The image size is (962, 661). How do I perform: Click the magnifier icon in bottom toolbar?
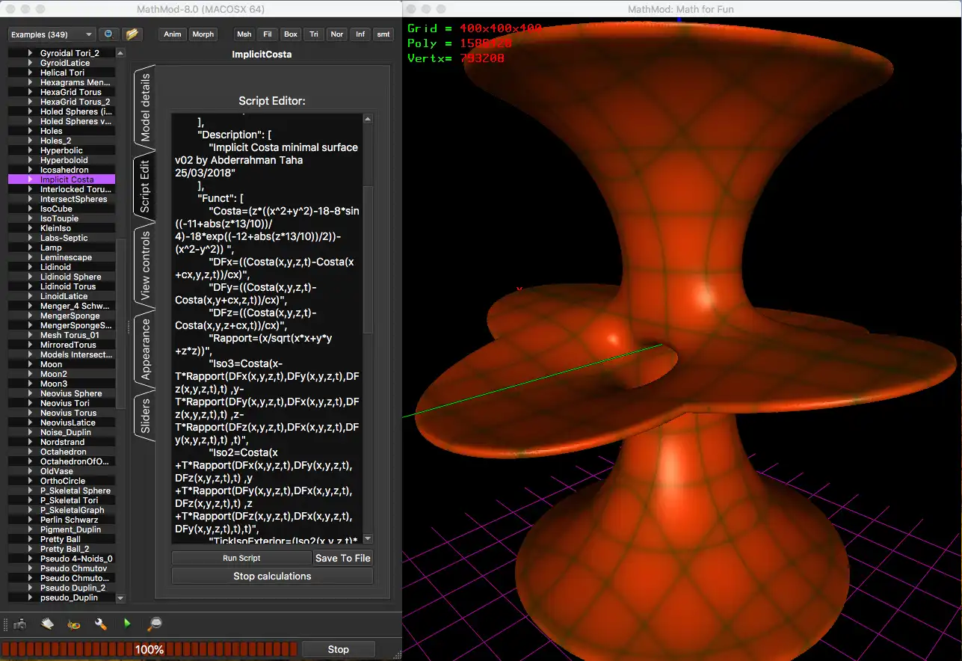[155, 624]
